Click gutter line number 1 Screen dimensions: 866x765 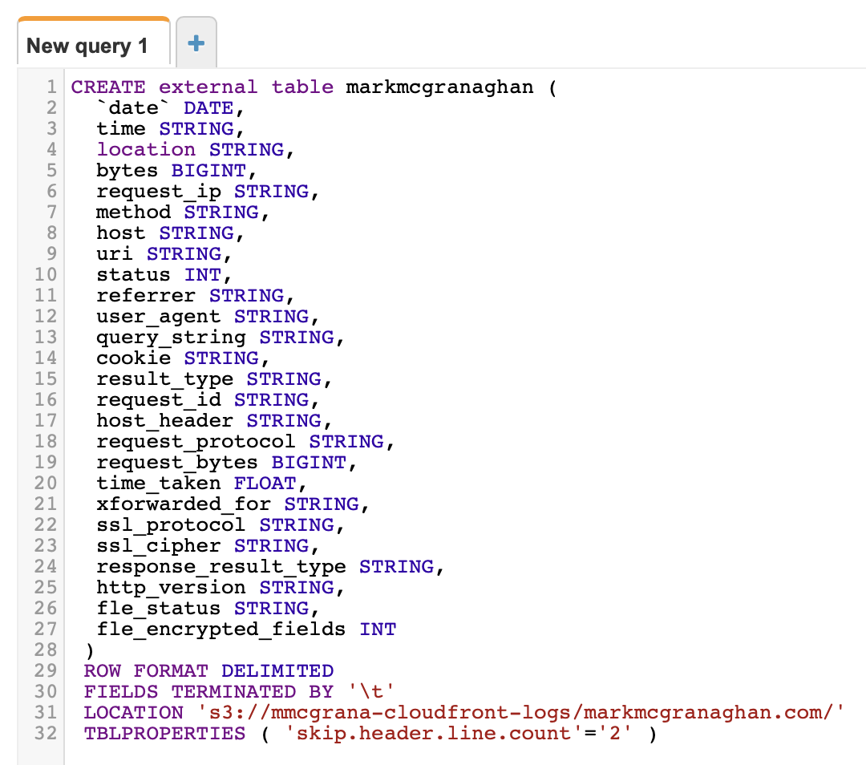51,87
